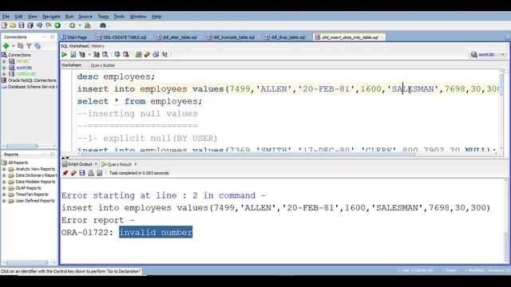Expand TimesTen Reports folder

[x=4, y=195]
